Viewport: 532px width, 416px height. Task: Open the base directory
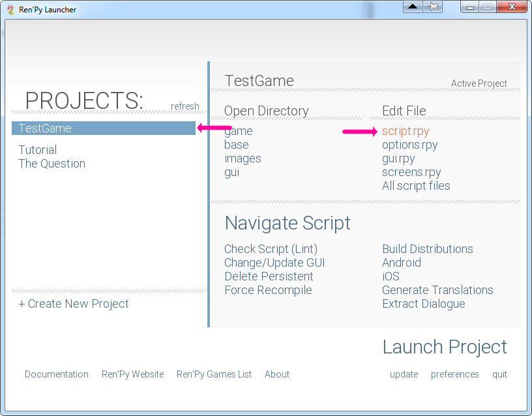click(x=237, y=145)
